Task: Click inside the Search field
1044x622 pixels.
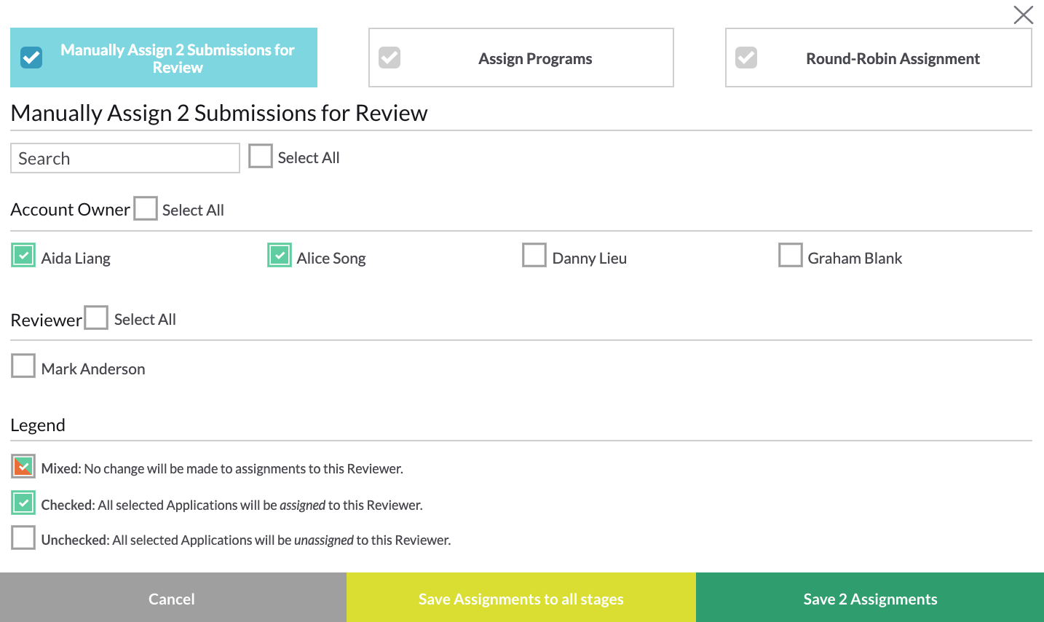Action: click(124, 157)
